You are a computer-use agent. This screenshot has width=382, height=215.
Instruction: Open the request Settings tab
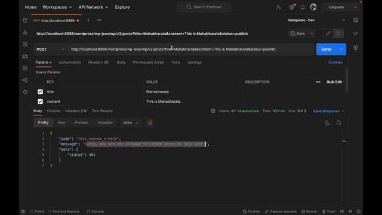(195, 62)
